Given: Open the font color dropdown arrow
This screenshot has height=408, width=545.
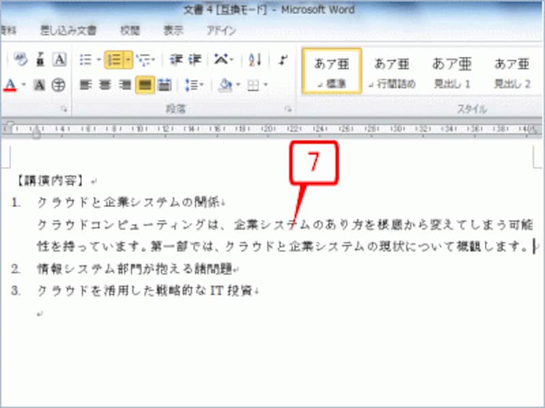Looking at the screenshot, I should pyautogui.click(x=24, y=84).
